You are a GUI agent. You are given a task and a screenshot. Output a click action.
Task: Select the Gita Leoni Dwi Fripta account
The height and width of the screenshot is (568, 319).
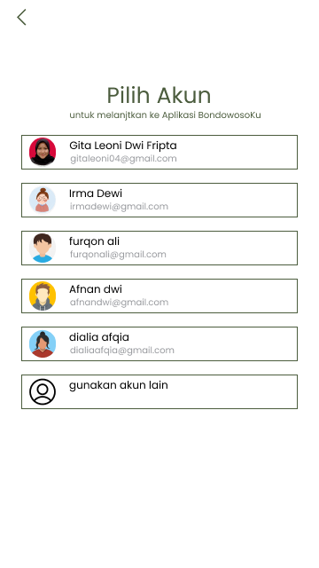[159, 152]
